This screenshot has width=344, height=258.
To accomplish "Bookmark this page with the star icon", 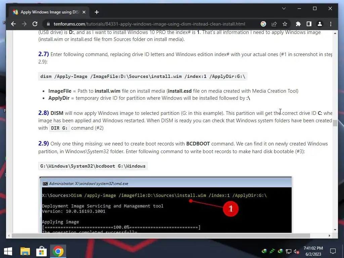I will pos(285,24).
